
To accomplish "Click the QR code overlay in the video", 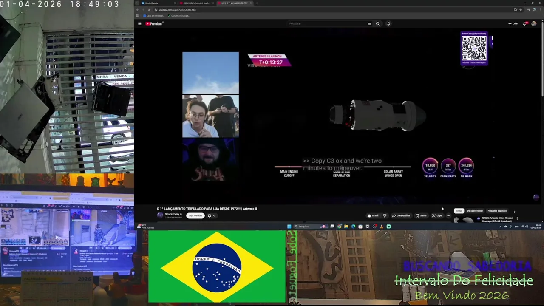I will coord(474,48).
